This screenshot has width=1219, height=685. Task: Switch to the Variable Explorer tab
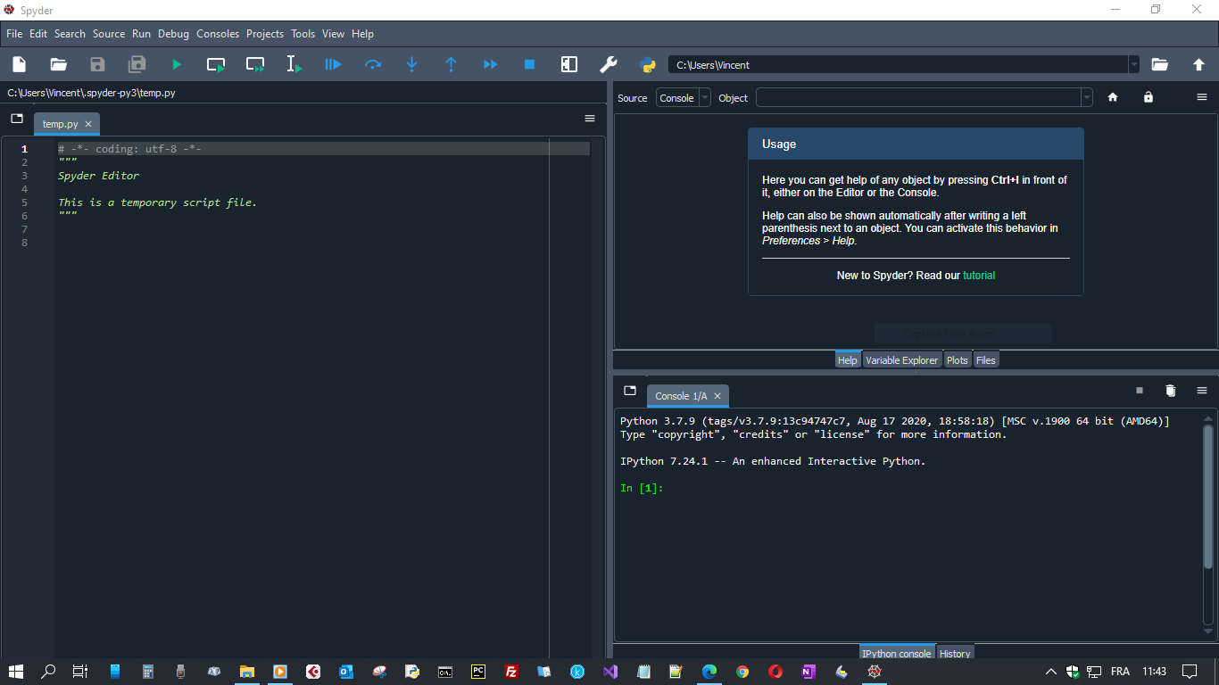[902, 360]
